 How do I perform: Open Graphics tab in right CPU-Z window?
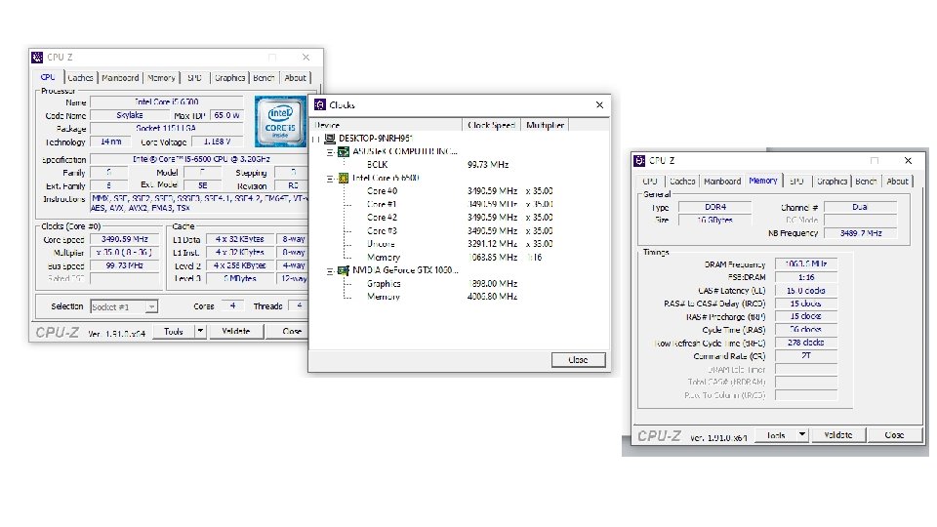[832, 182]
